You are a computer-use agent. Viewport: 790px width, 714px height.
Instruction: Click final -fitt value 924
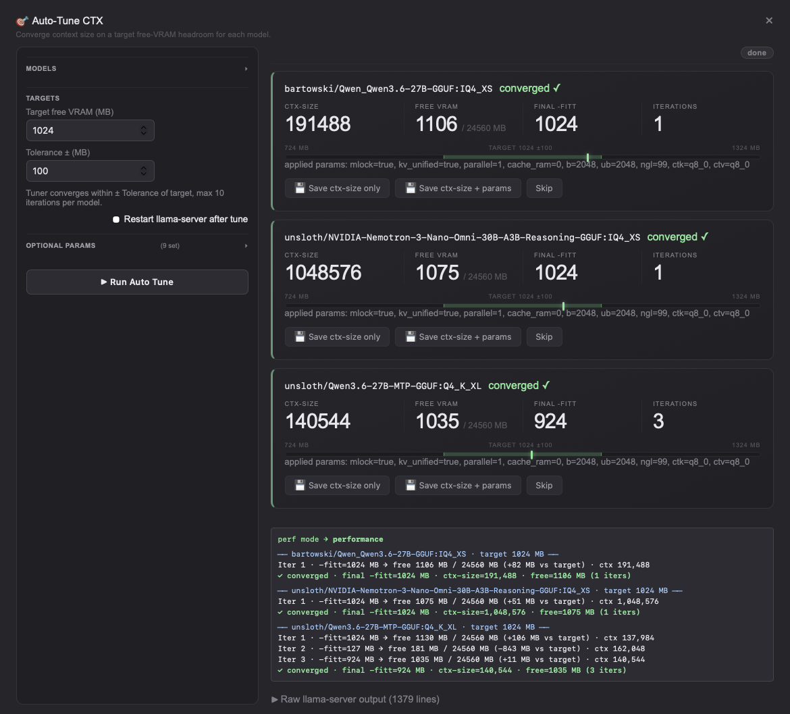click(x=550, y=422)
